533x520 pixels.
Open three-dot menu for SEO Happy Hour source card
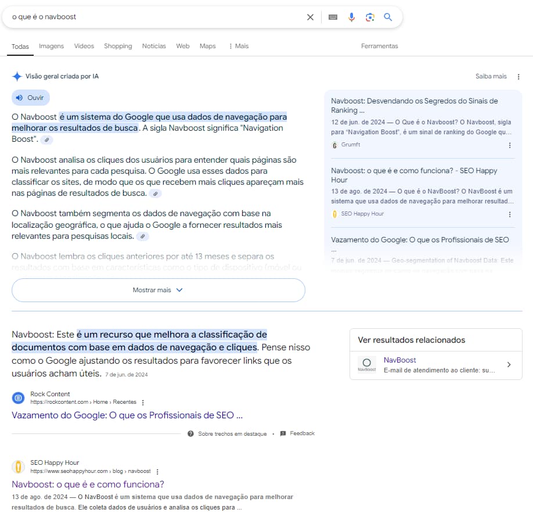coord(510,214)
